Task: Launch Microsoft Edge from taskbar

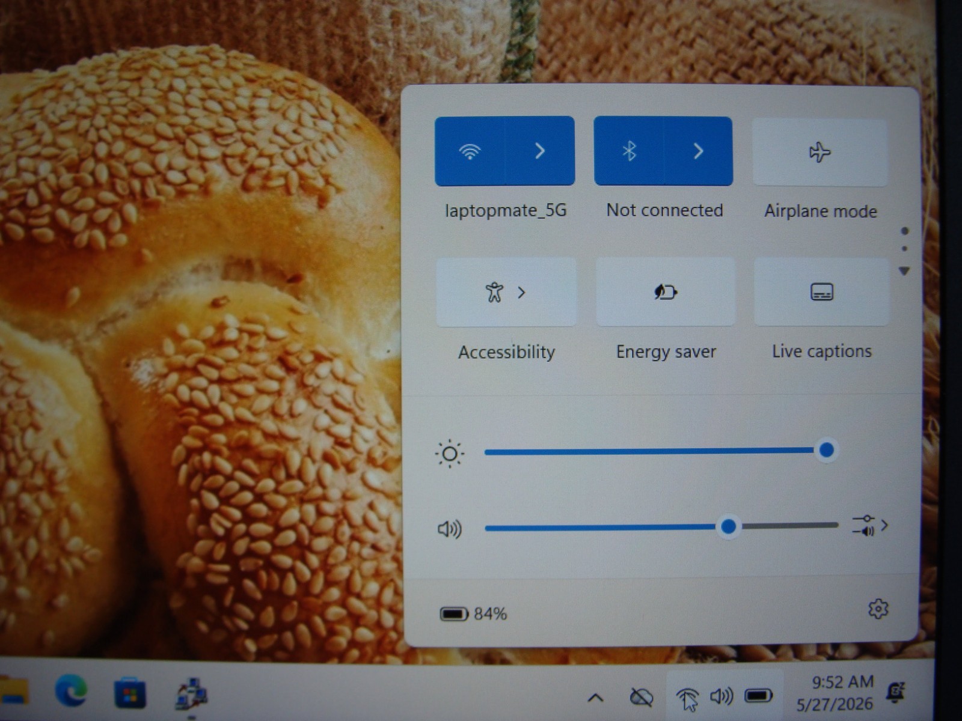Action: click(71, 691)
